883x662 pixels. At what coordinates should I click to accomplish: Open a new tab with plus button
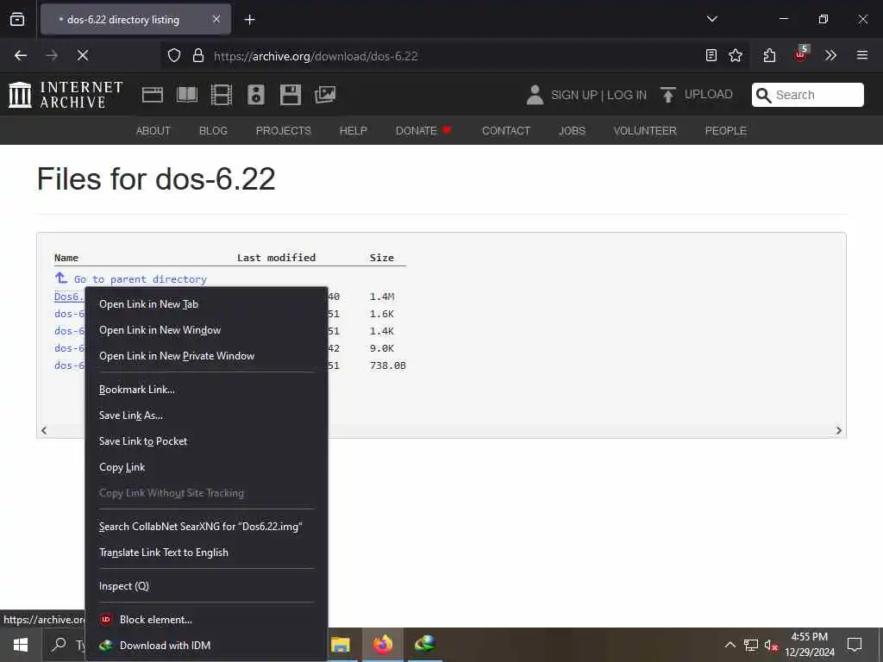(x=249, y=20)
